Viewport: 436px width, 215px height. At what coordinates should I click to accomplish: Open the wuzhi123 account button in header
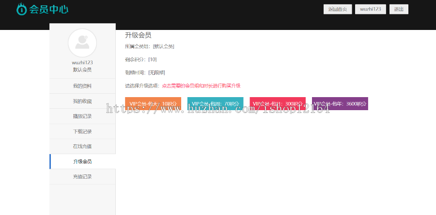click(370, 9)
